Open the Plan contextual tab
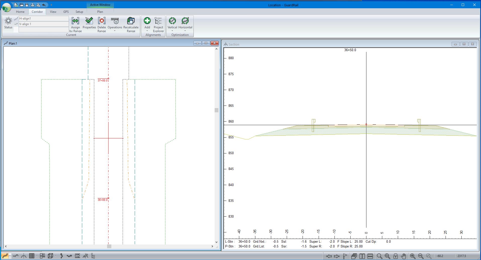 tap(100, 12)
